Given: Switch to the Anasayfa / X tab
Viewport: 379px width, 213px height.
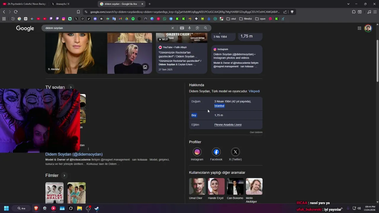Looking at the screenshot, I should [x=73, y=4].
